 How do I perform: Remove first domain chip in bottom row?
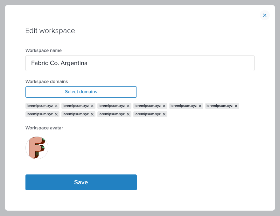(x=56, y=114)
